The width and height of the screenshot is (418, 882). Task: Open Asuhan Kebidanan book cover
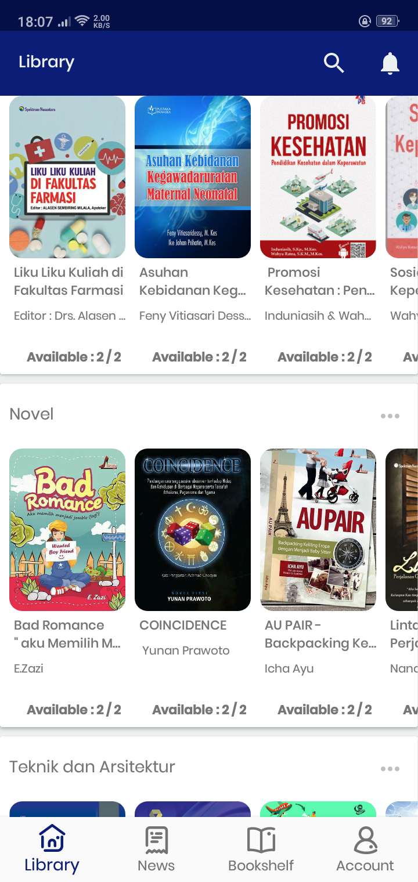pos(193,177)
